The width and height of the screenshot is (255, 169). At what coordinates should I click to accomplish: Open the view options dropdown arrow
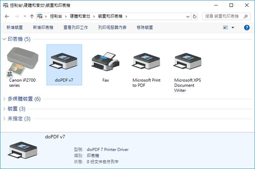[233, 28]
